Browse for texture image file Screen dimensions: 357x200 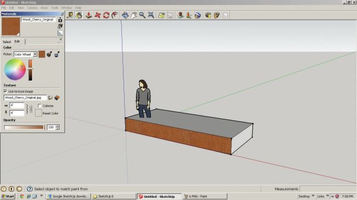coord(50,98)
